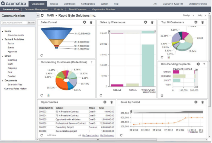Collapse the Communication sidebar panel

point(38,16)
